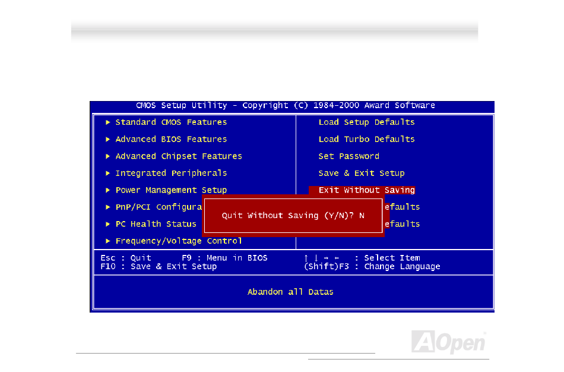The image size is (564, 372).
Task: Click the arrow beside PnP/PCI Configuration
Action: tap(107, 207)
